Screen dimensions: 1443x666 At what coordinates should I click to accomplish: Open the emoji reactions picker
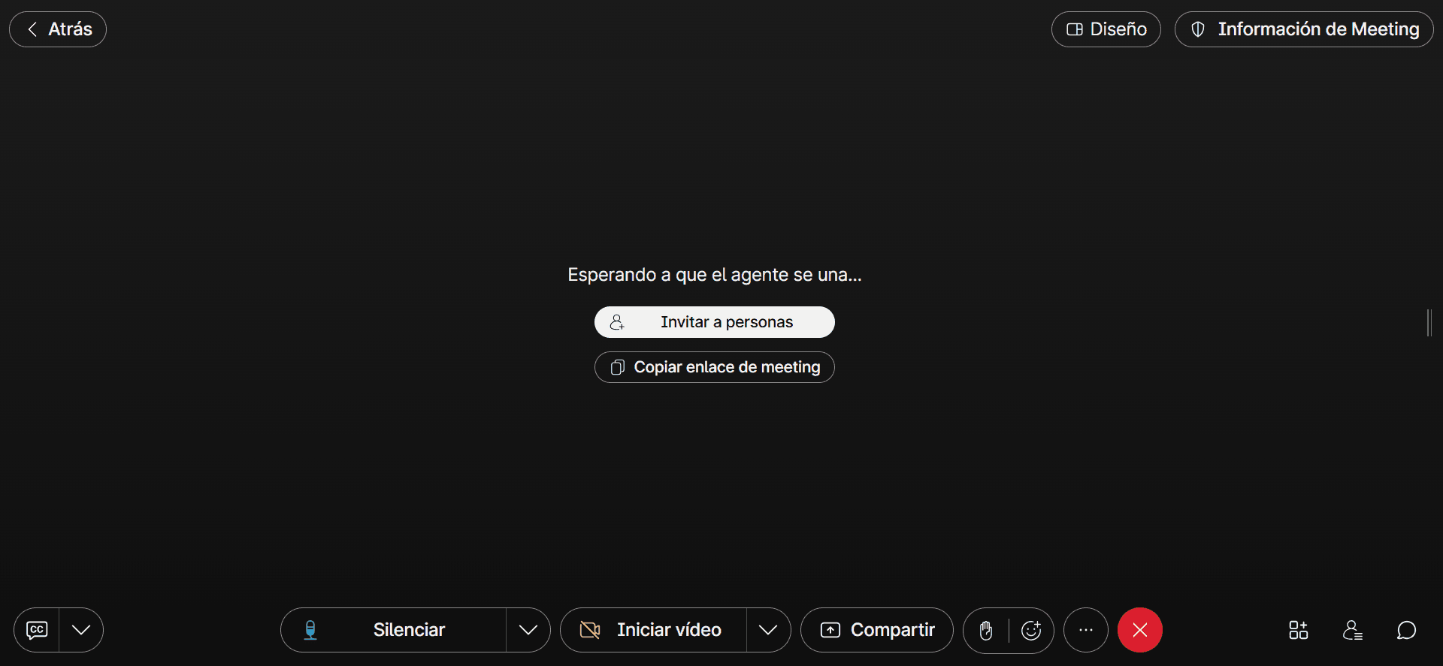click(x=1031, y=631)
